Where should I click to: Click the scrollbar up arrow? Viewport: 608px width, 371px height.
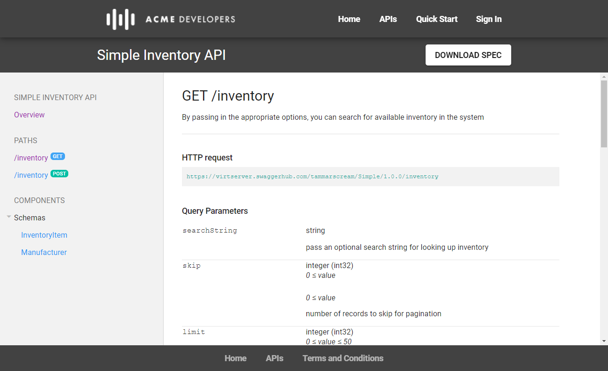(604, 76)
